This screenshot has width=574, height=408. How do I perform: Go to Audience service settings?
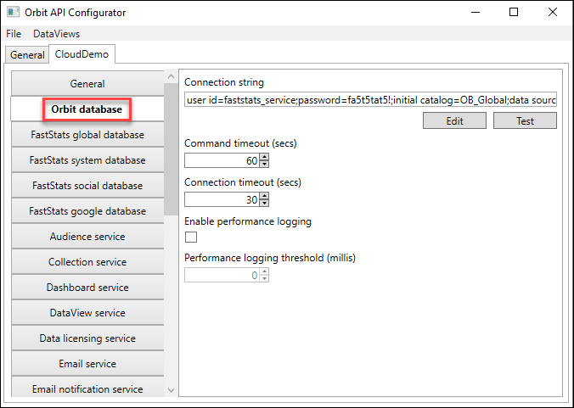(87, 236)
